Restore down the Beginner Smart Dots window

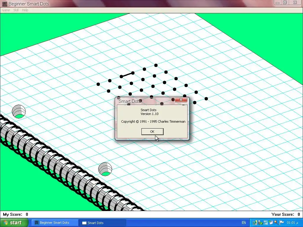[x=285, y=2]
